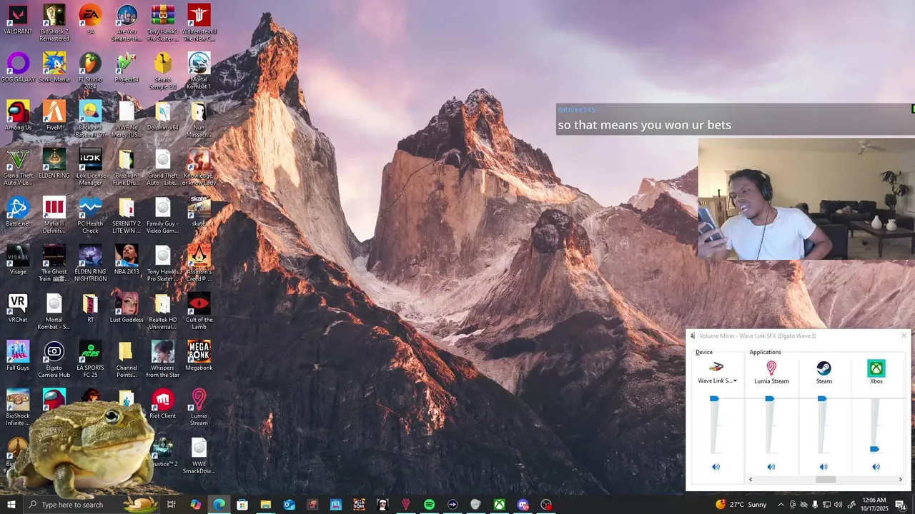915x514 pixels.
Task: Open the taskbar clock and calendar
Action: pos(874,505)
